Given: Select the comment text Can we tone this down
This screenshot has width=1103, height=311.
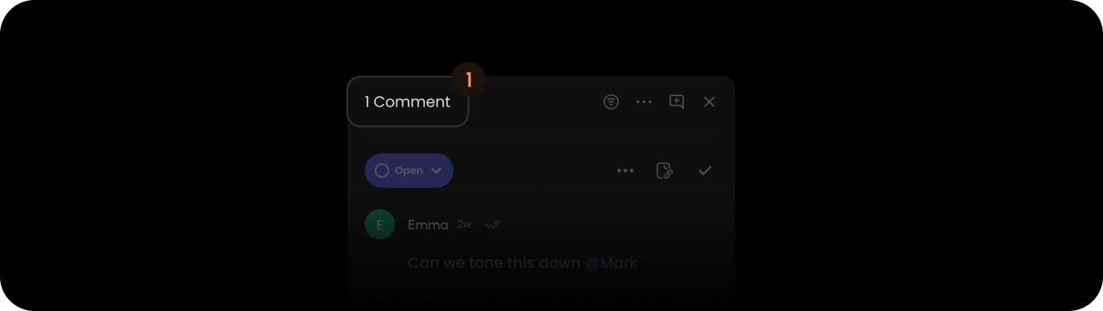Looking at the screenshot, I should [x=495, y=263].
